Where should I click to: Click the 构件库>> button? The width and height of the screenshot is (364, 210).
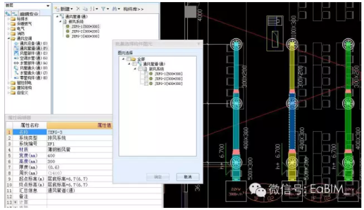(x=133, y=9)
